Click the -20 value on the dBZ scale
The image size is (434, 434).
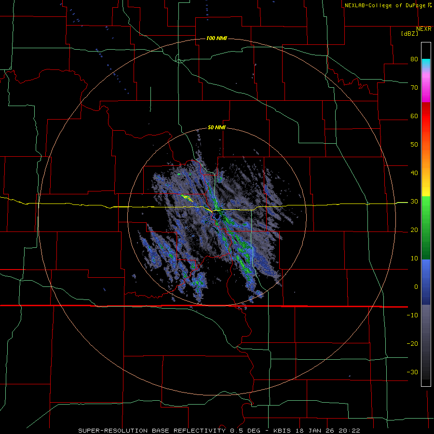[x=412, y=344]
